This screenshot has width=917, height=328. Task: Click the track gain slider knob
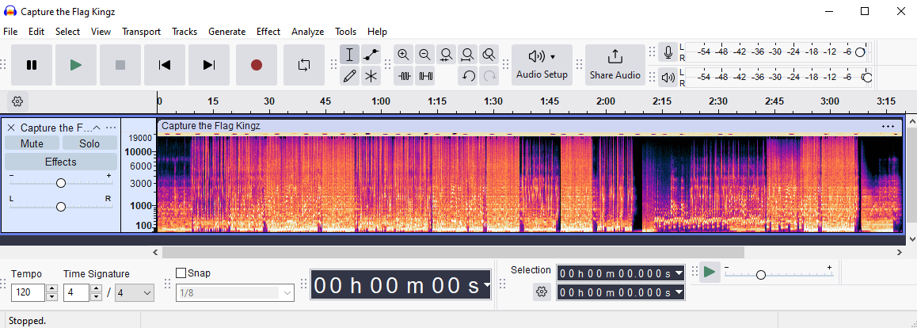(x=61, y=182)
